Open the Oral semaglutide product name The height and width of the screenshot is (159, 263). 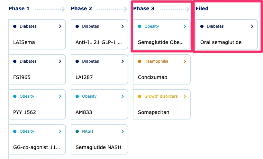(221, 42)
